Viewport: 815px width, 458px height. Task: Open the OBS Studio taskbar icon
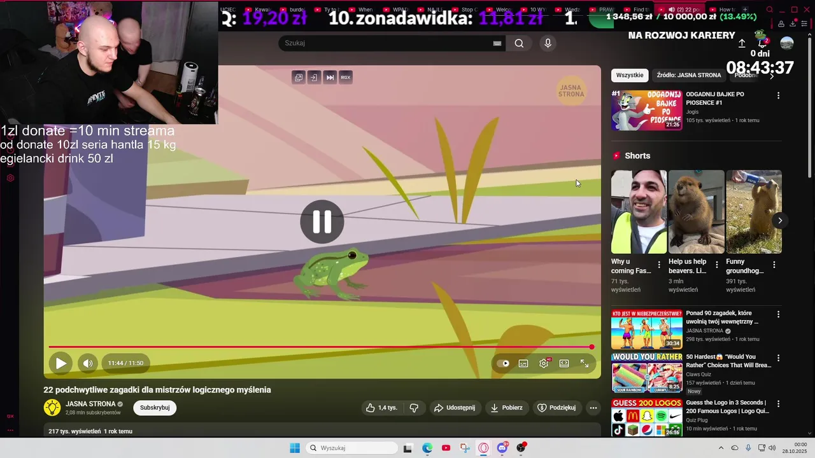(521, 448)
